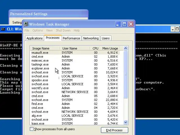Screen dimensions: 180x135
Task: Maximize the CLI command prompt window
Action: click(x=177, y=29)
